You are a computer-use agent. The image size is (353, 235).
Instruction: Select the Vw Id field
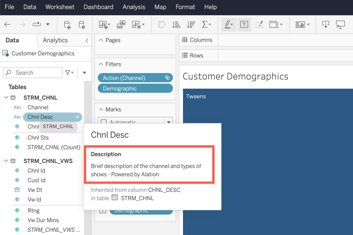34,199
